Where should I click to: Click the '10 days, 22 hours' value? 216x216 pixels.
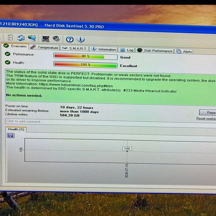tap(77, 107)
